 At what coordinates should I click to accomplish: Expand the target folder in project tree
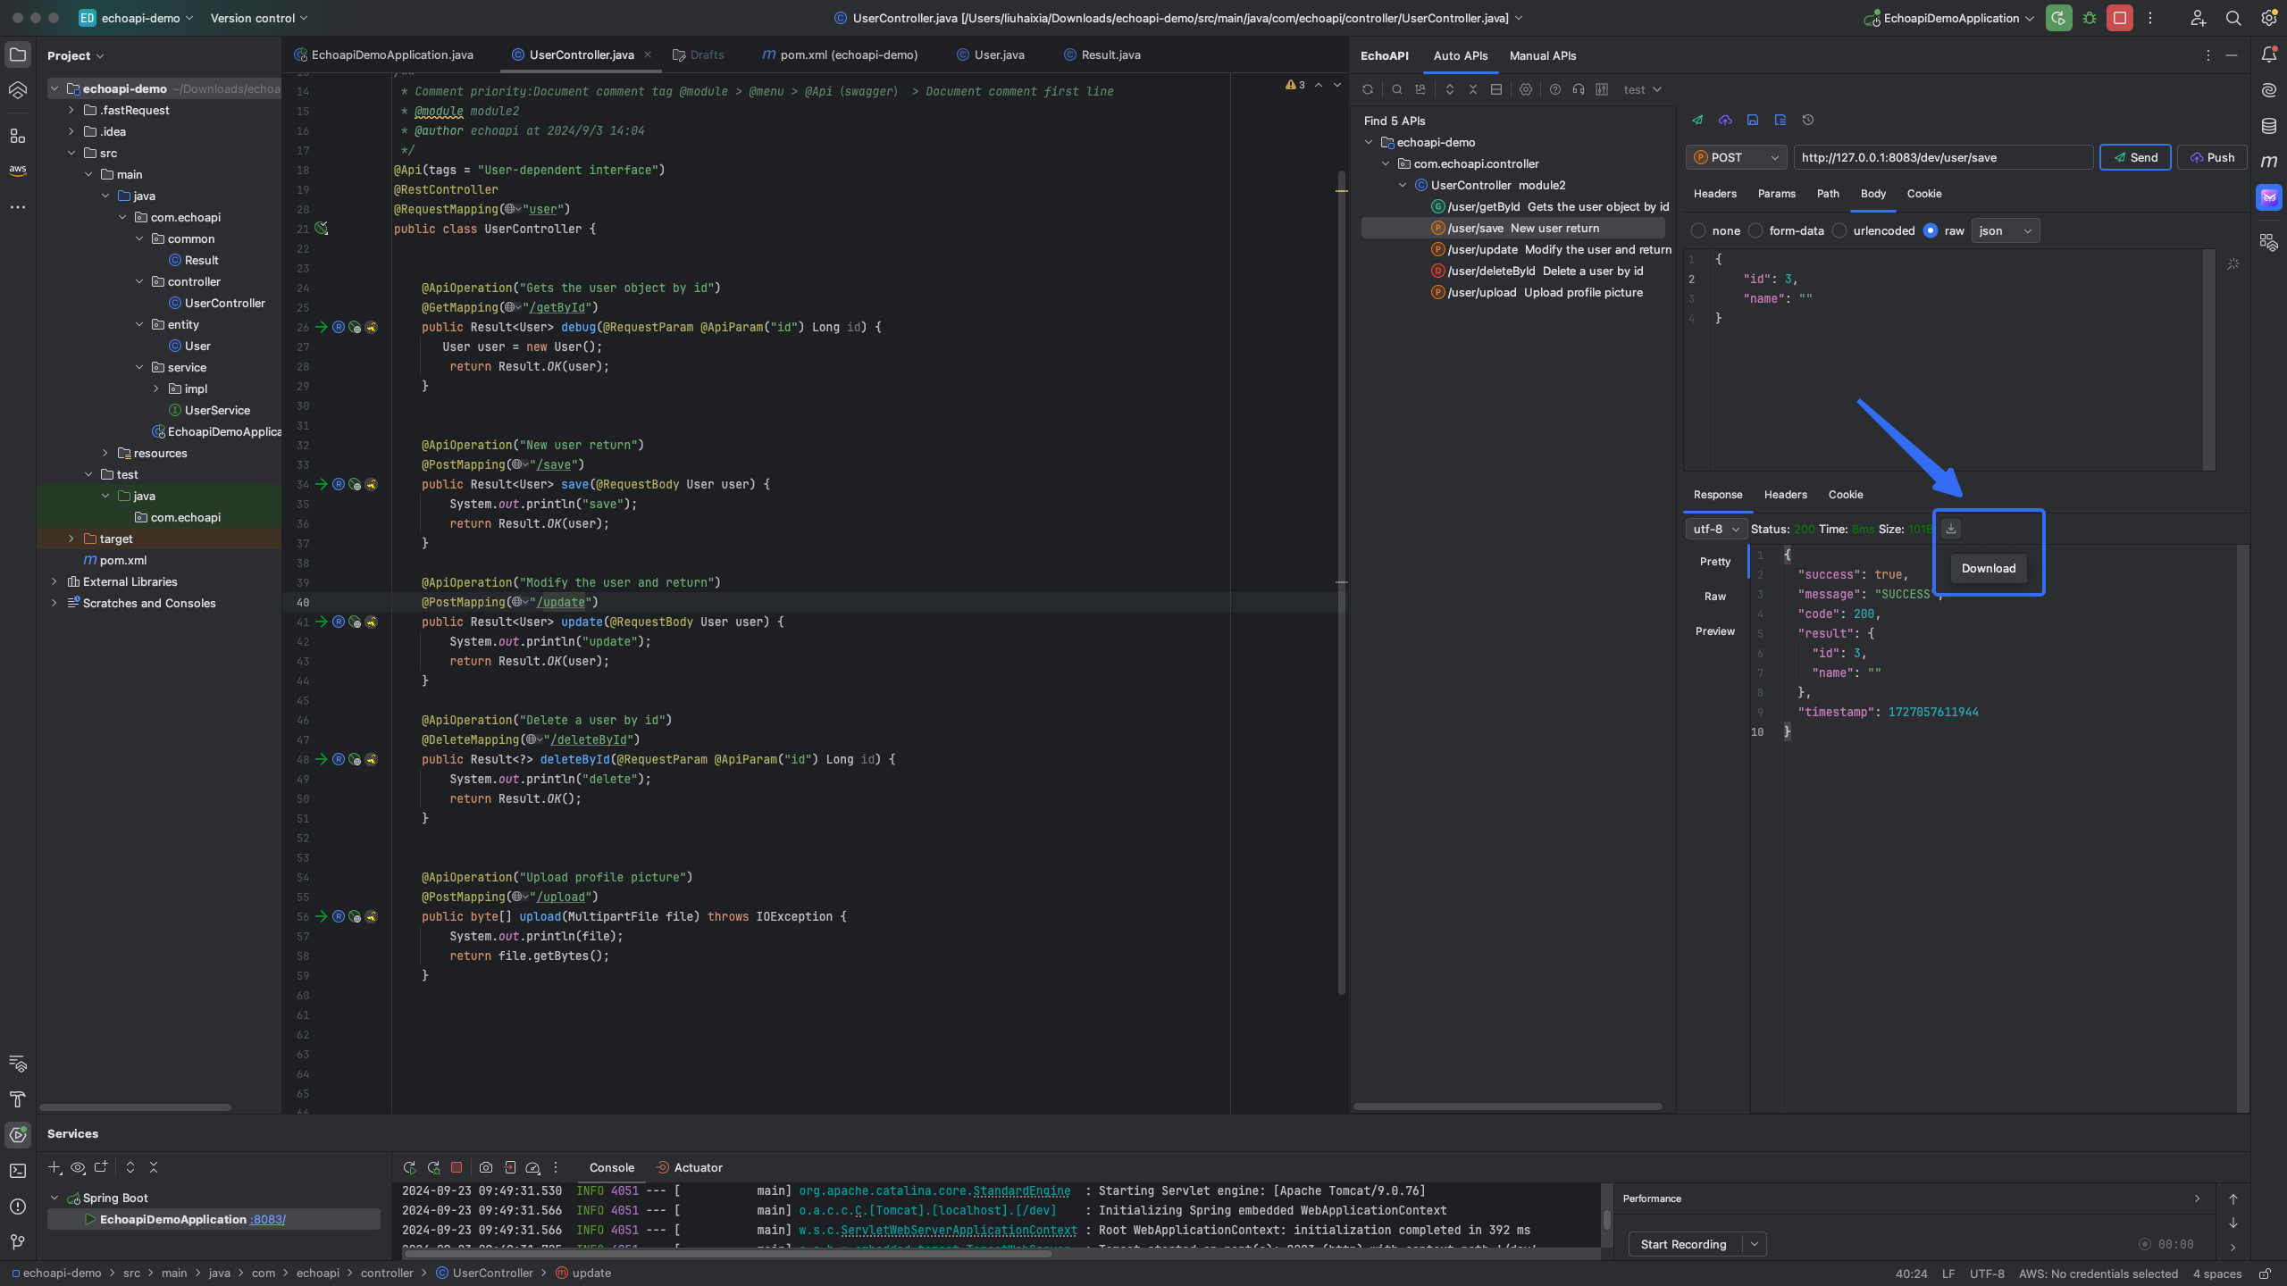(71, 539)
